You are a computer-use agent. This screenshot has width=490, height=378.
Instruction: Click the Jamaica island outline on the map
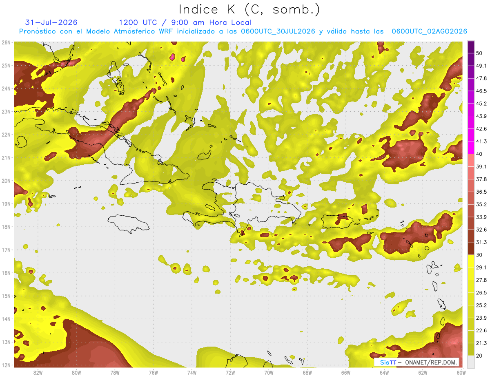128,223
